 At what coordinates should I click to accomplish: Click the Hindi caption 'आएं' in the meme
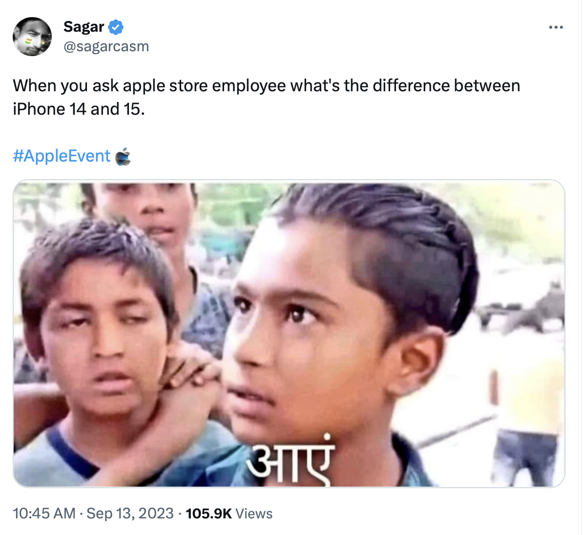pyautogui.click(x=289, y=461)
